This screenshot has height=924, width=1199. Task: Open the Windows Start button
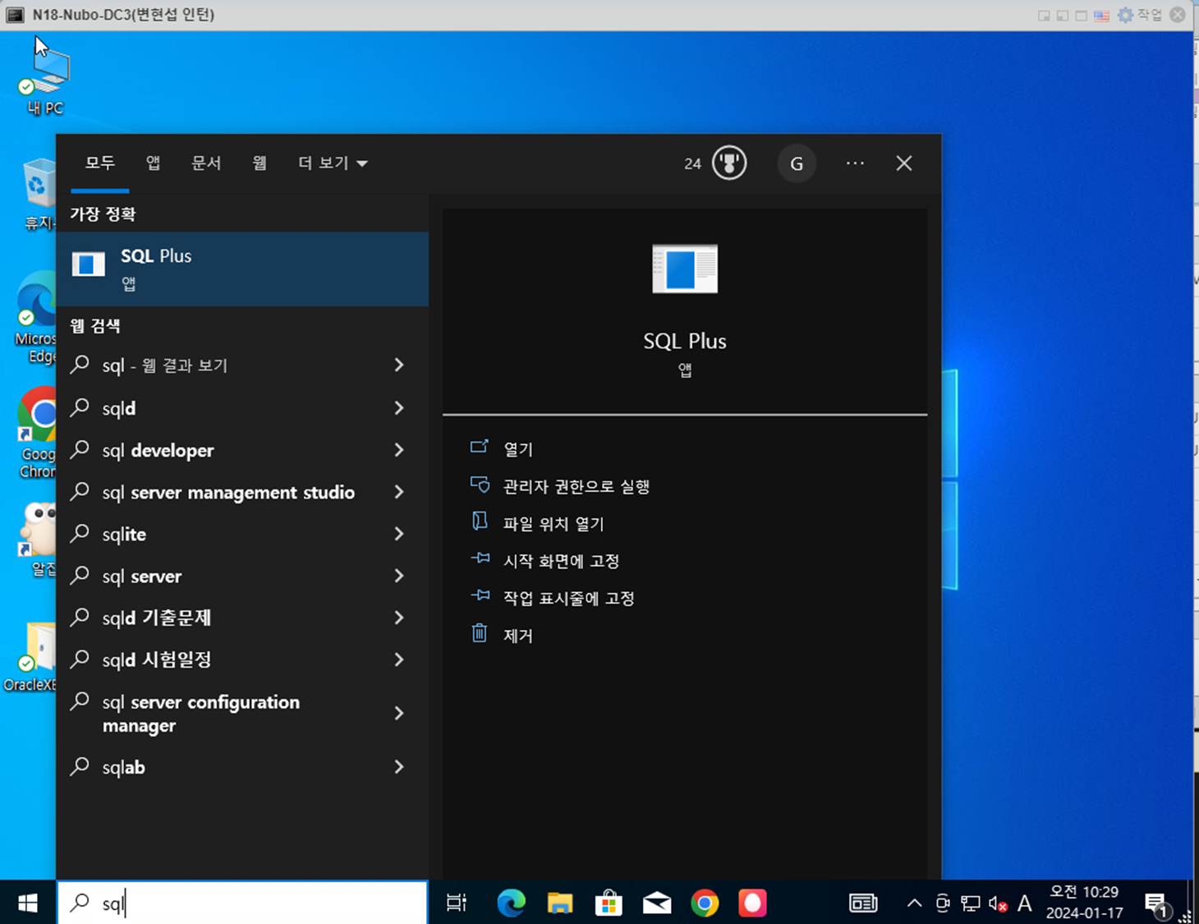tap(27, 903)
